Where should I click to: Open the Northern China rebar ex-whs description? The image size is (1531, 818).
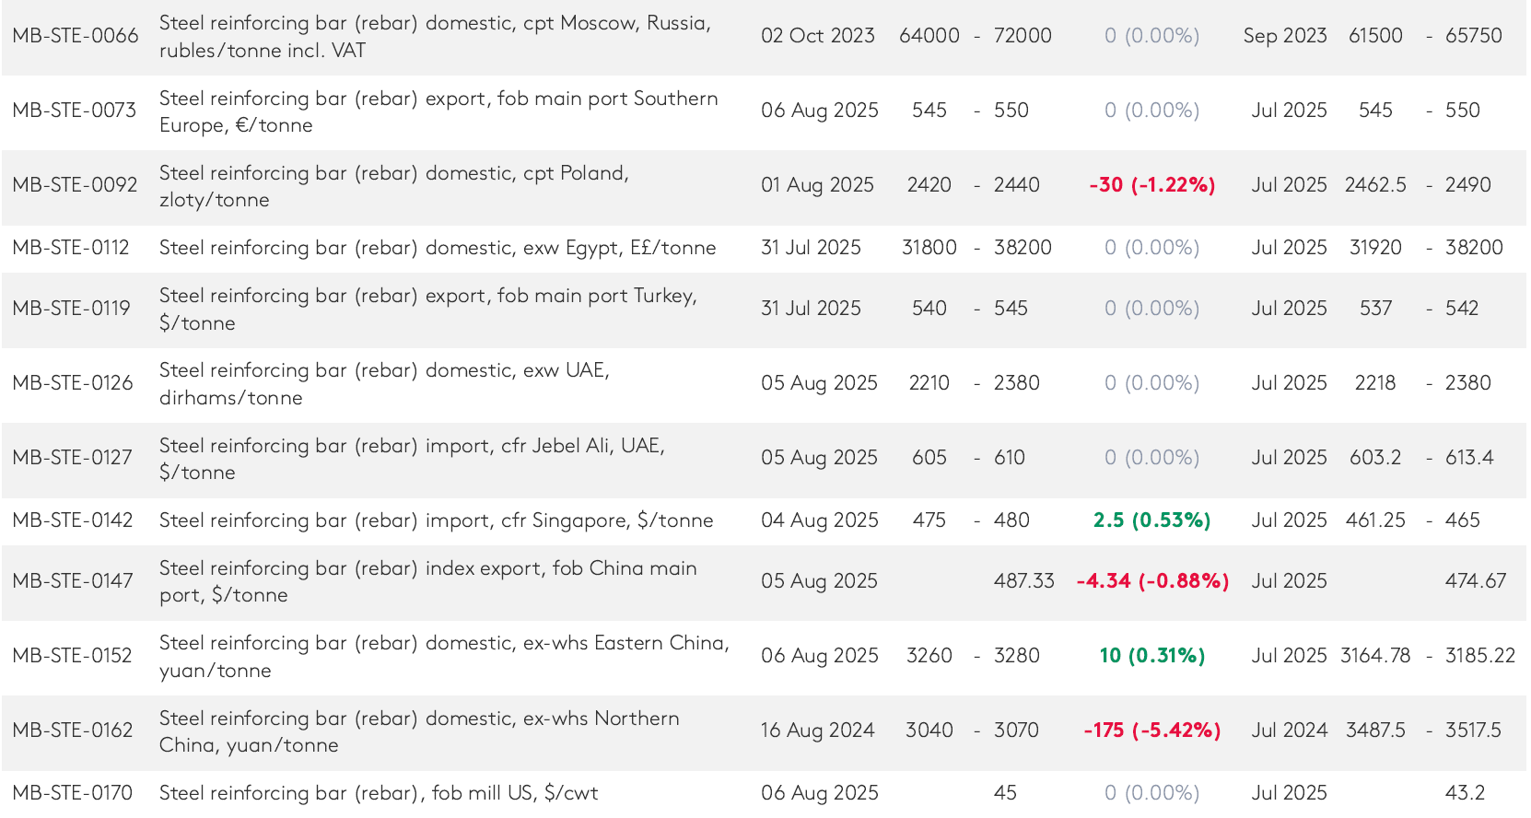(419, 731)
